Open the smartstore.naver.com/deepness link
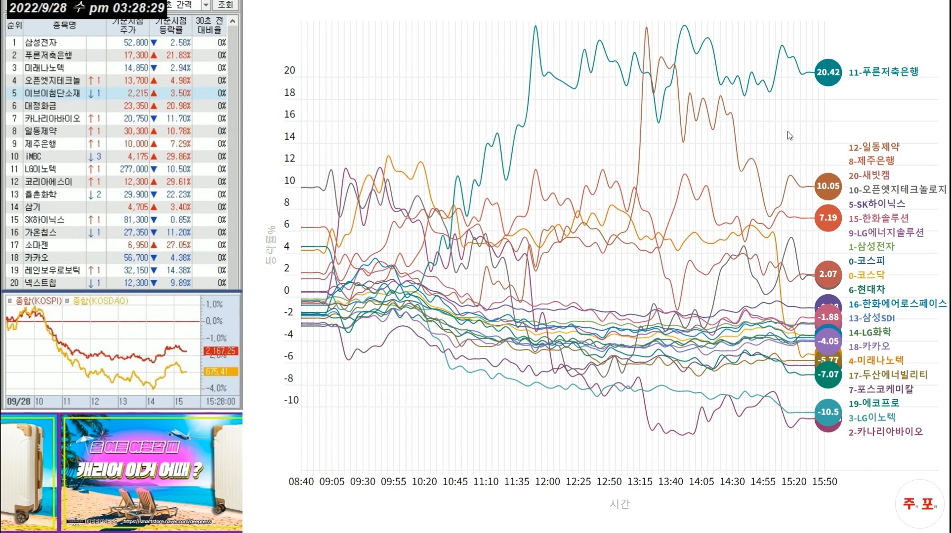The image size is (951, 533). point(167,521)
